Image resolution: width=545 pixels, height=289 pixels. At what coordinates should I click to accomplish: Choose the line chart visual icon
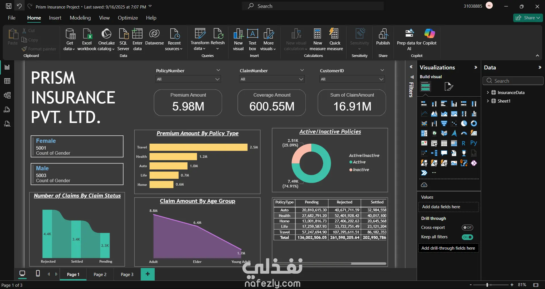coord(424,114)
